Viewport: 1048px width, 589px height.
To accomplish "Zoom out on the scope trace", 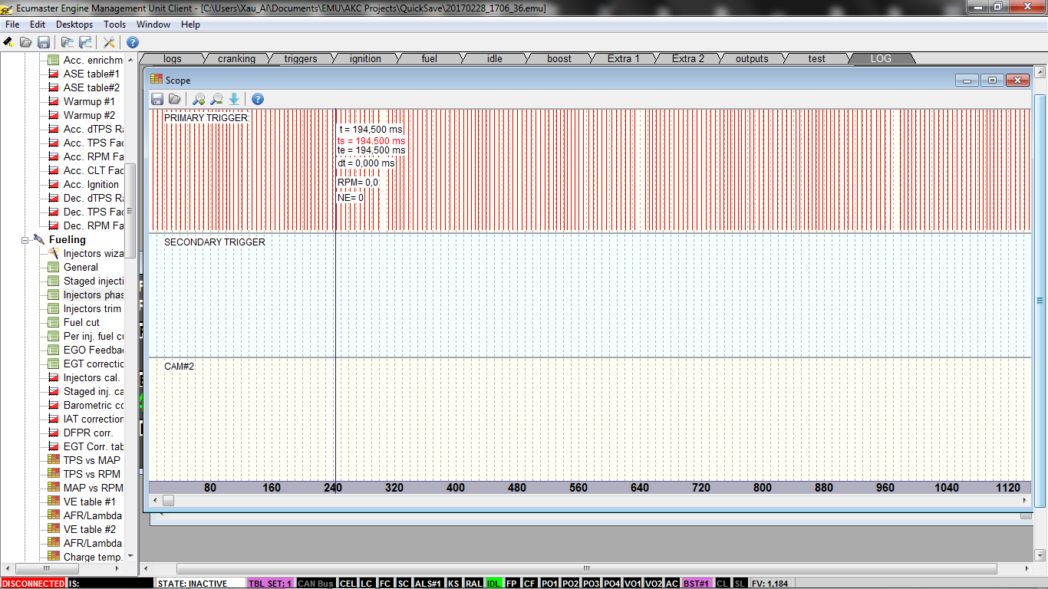I will 216,99.
